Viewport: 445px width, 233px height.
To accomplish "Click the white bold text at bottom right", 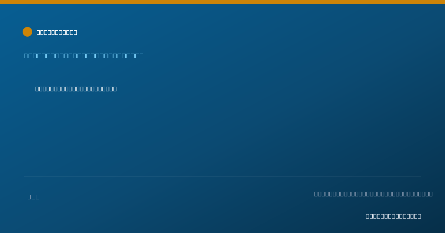I will (x=393, y=216).
